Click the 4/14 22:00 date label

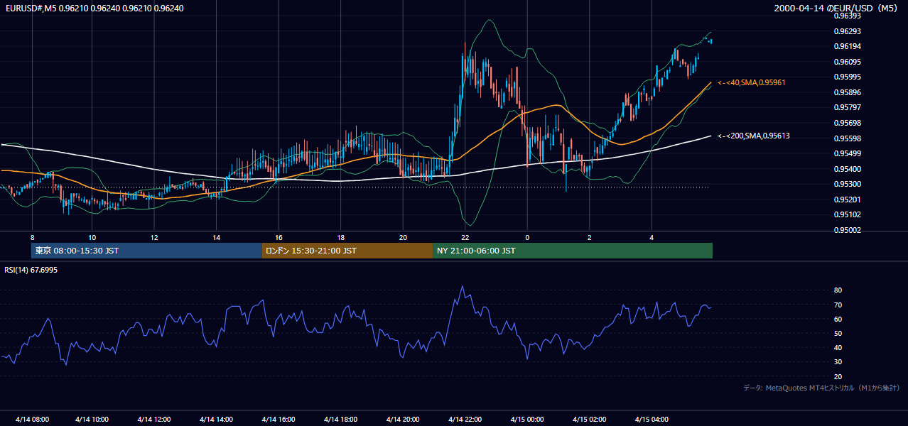point(465,420)
